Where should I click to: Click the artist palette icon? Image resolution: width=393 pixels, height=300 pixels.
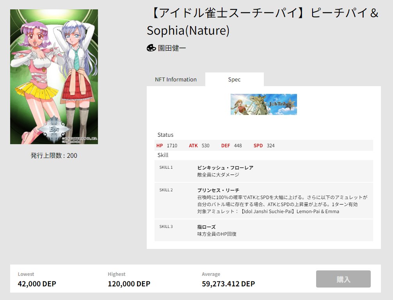click(x=151, y=48)
